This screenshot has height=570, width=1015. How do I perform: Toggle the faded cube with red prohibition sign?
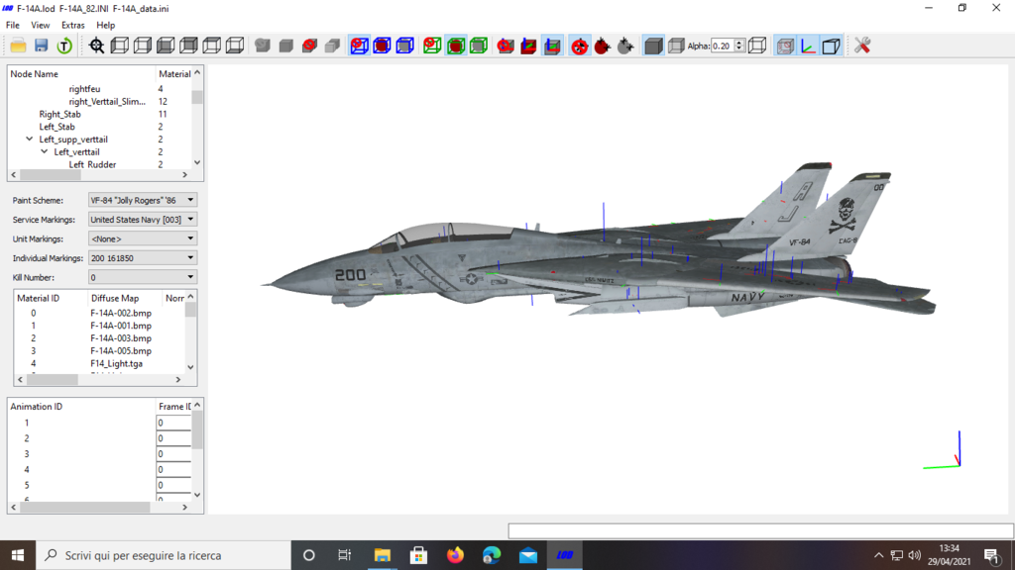pyautogui.click(x=785, y=46)
